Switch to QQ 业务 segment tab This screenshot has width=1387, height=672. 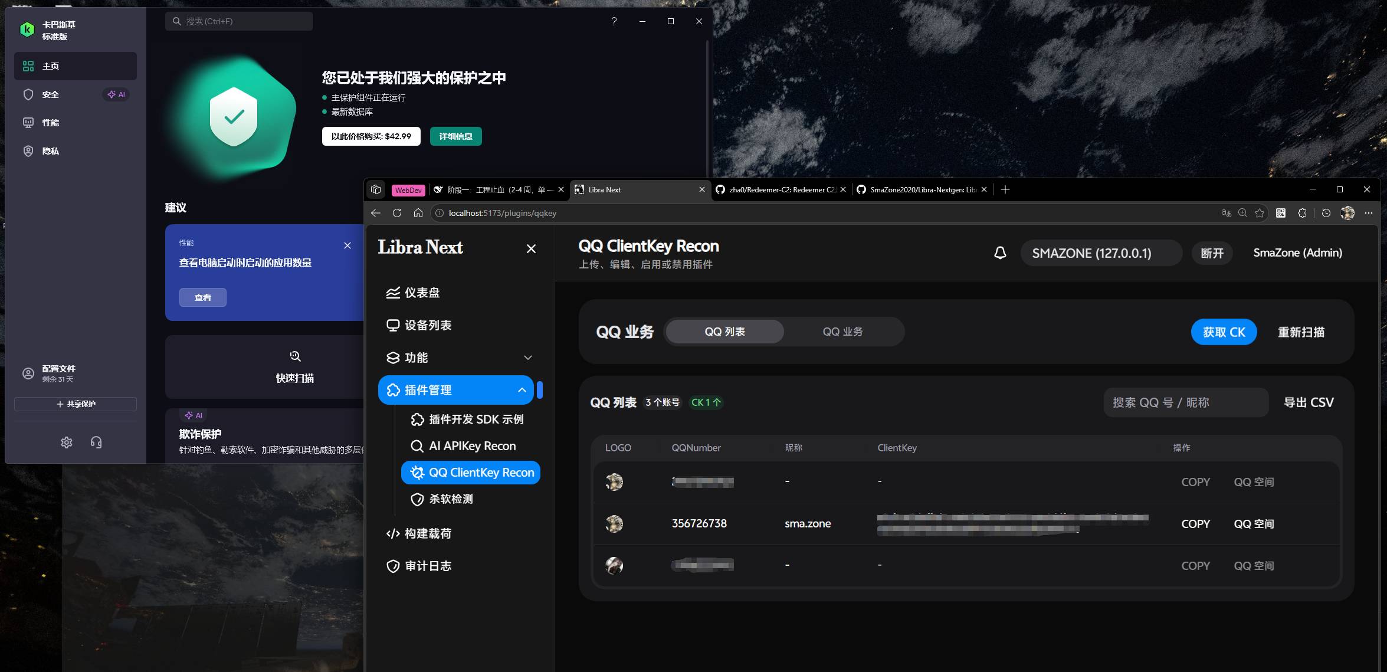pos(842,332)
